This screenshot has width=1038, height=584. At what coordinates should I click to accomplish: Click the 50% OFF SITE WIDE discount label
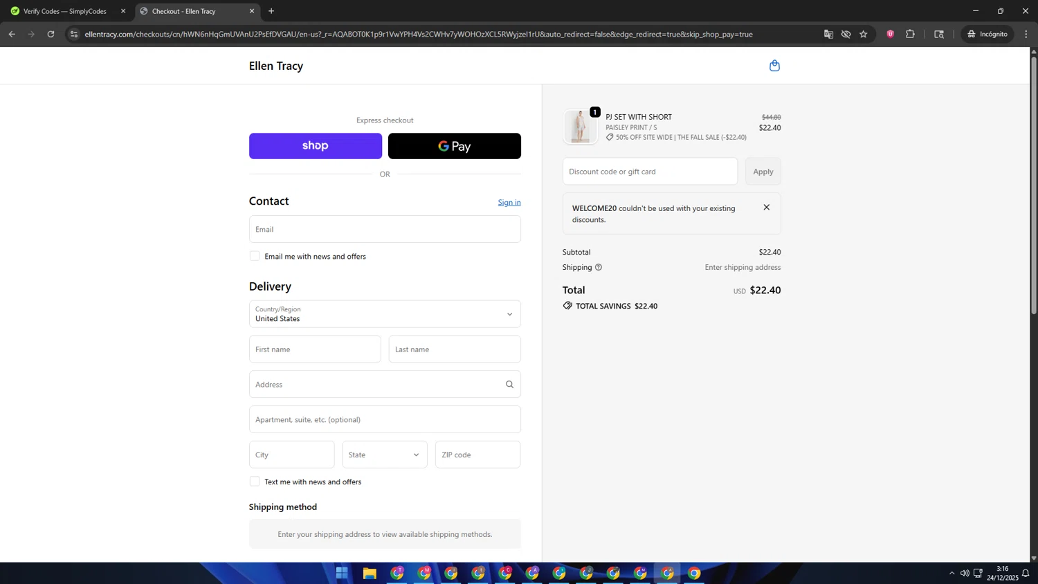681,137
